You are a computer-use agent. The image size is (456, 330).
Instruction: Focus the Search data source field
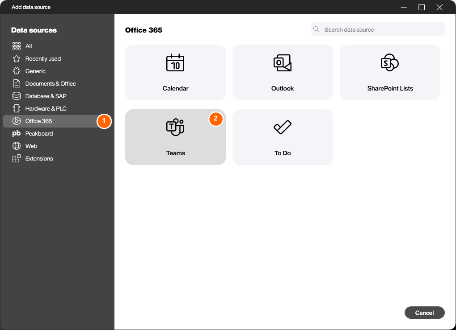(377, 29)
